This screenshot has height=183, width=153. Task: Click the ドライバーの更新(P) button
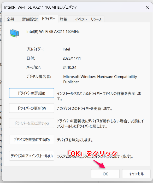coord(32,108)
